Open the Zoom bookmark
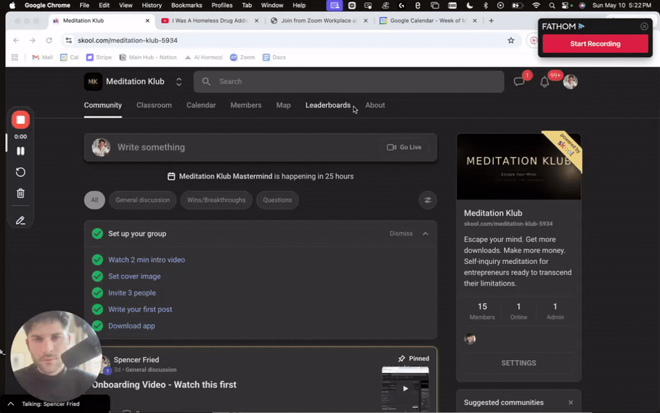The width and height of the screenshot is (660, 413). pos(242,57)
